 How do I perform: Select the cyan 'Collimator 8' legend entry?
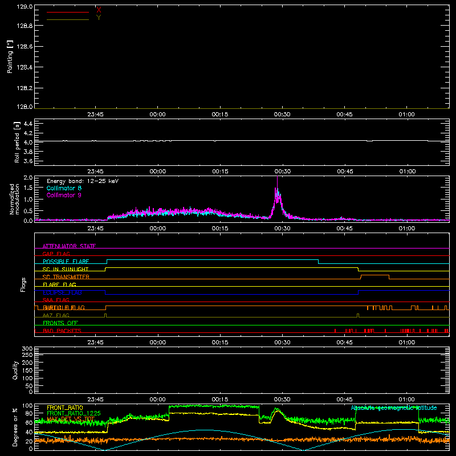pos(64,188)
